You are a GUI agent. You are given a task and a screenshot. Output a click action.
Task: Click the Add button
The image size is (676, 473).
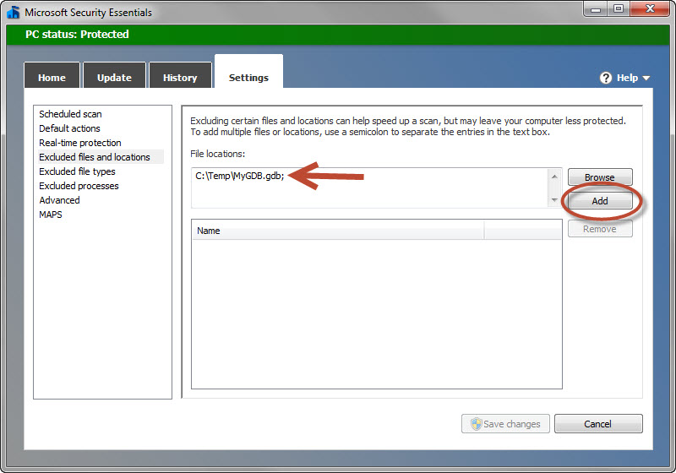pyautogui.click(x=600, y=201)
